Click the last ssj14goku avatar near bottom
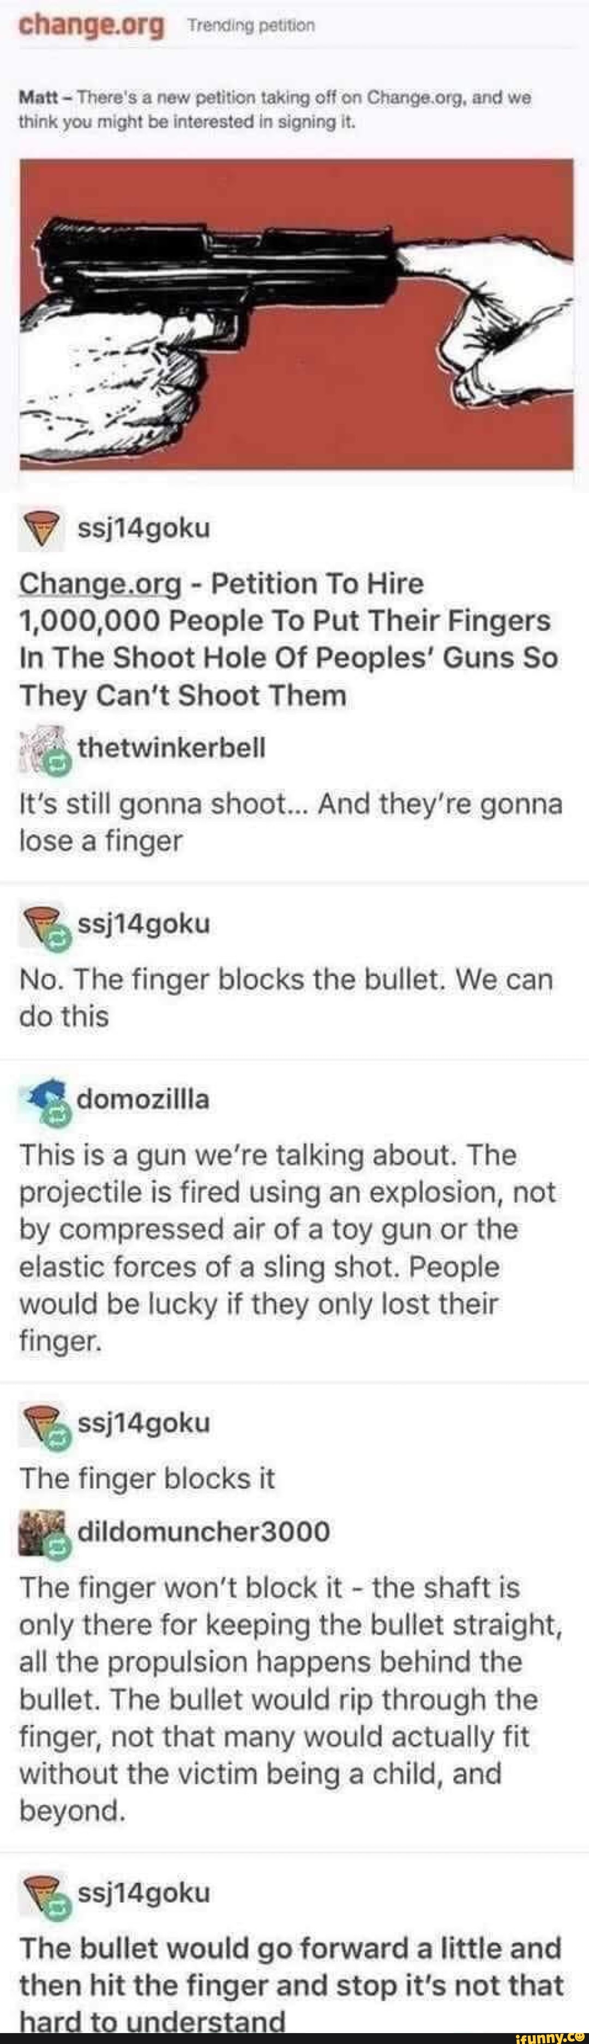Viewport: 589px width, 2044px height. [45, 1896]
